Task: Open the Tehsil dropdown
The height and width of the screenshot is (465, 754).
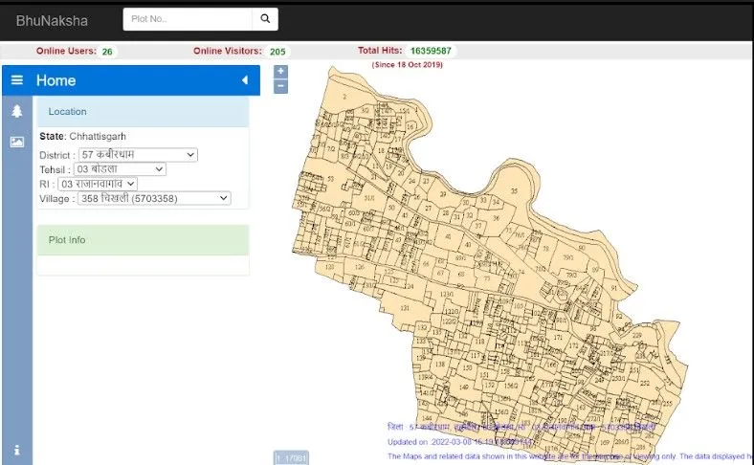Action: click(120, 169)
